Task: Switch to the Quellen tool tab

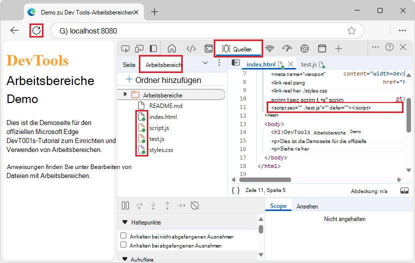Action: (x=238, y=49)
